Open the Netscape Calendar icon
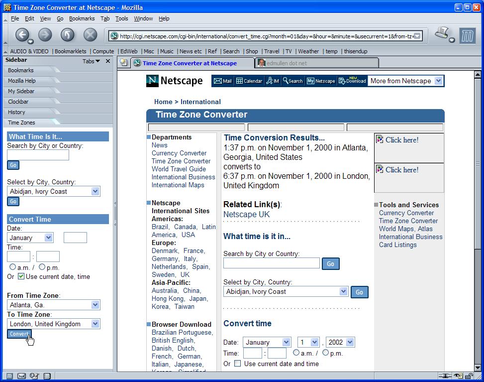Image resolution: width=484 pixels, height=382 pixels. pos(249,81)
